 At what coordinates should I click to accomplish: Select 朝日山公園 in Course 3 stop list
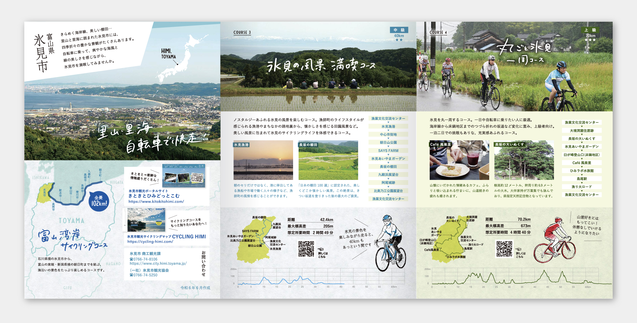pyautogui.click(x=388, y=143)
